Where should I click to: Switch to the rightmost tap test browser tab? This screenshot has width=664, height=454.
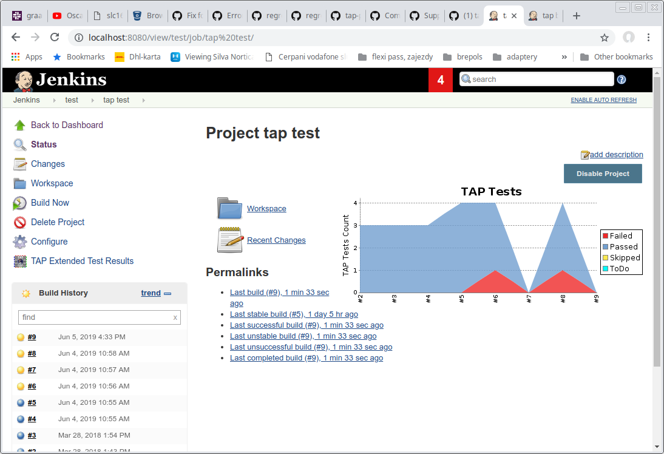[543, 16]
